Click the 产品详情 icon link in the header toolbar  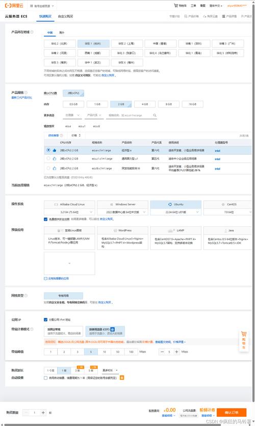click(x=229, y=16)
